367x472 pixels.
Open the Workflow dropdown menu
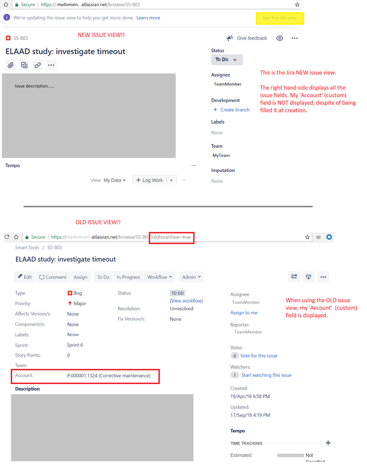click(160, 277)
